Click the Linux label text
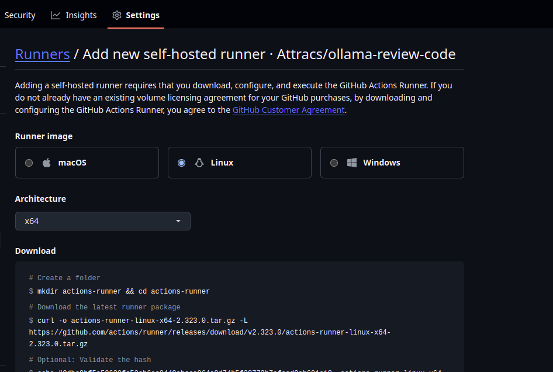Viewport: 553px width, 372px height. [x=222, y=163]
